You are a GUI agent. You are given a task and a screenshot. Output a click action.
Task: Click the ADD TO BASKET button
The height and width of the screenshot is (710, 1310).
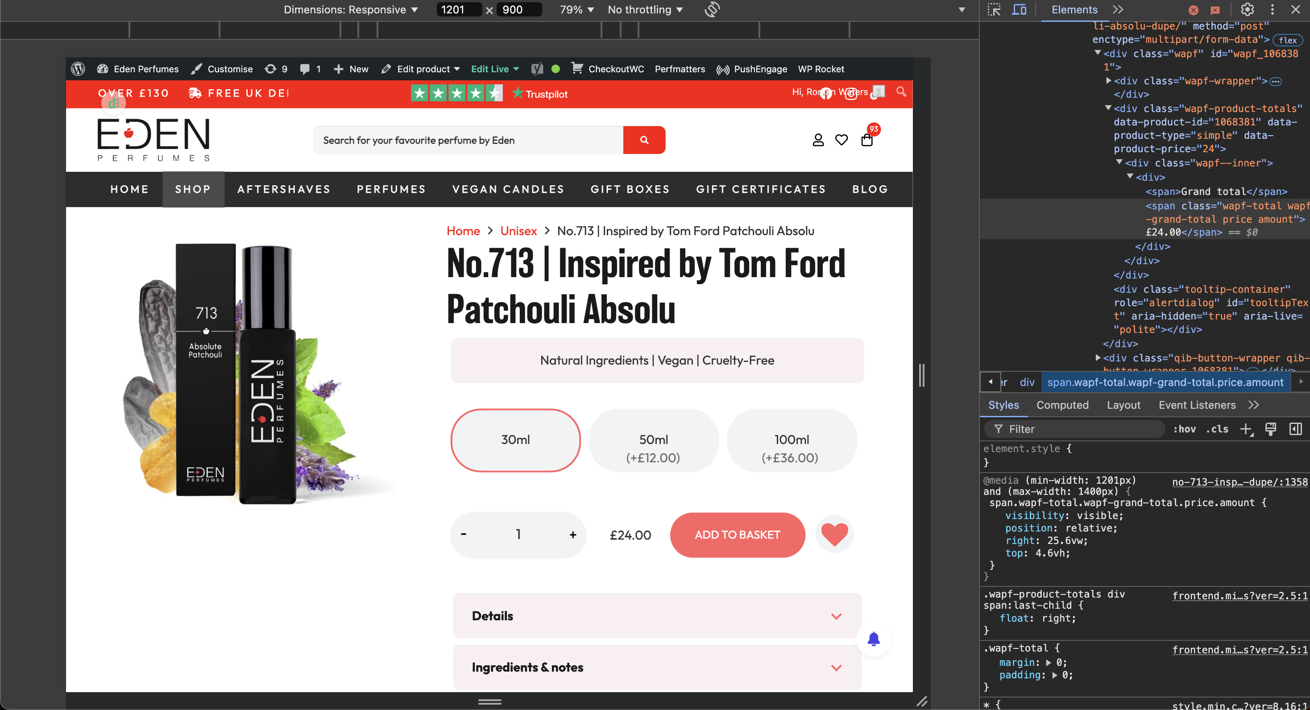[x=738, y=535]
